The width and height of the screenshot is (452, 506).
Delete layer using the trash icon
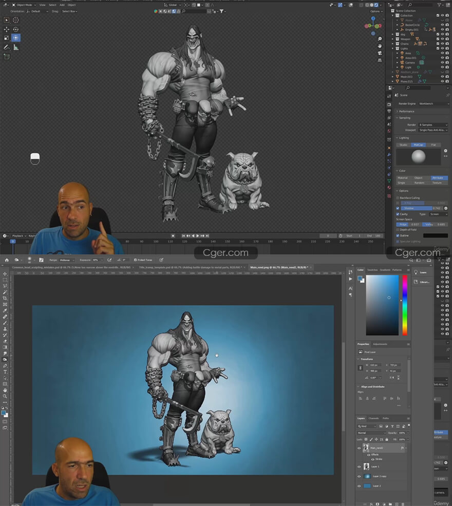[x=403, y=504]
